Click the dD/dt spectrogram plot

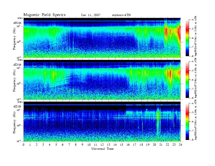point(102,80)
